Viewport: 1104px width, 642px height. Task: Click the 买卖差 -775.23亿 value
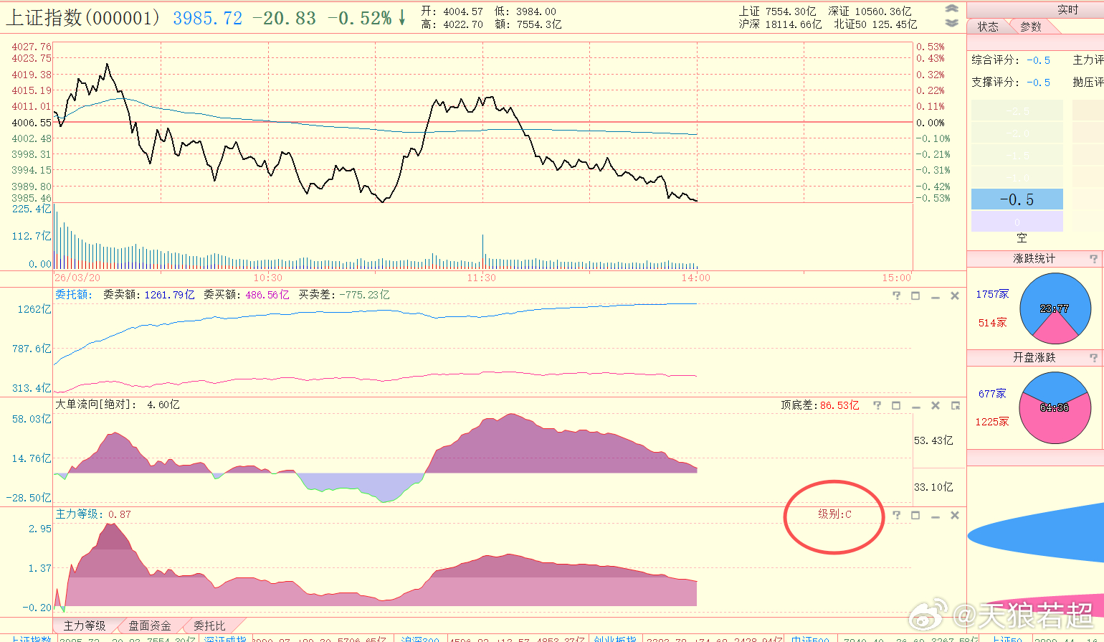(x=364, y=295)
